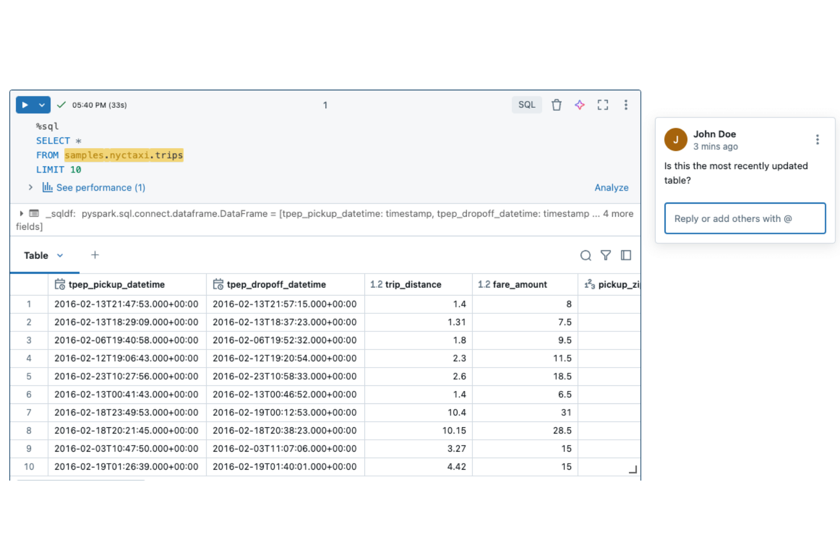Open the Databricks Assistant sparkle icon

579,104
